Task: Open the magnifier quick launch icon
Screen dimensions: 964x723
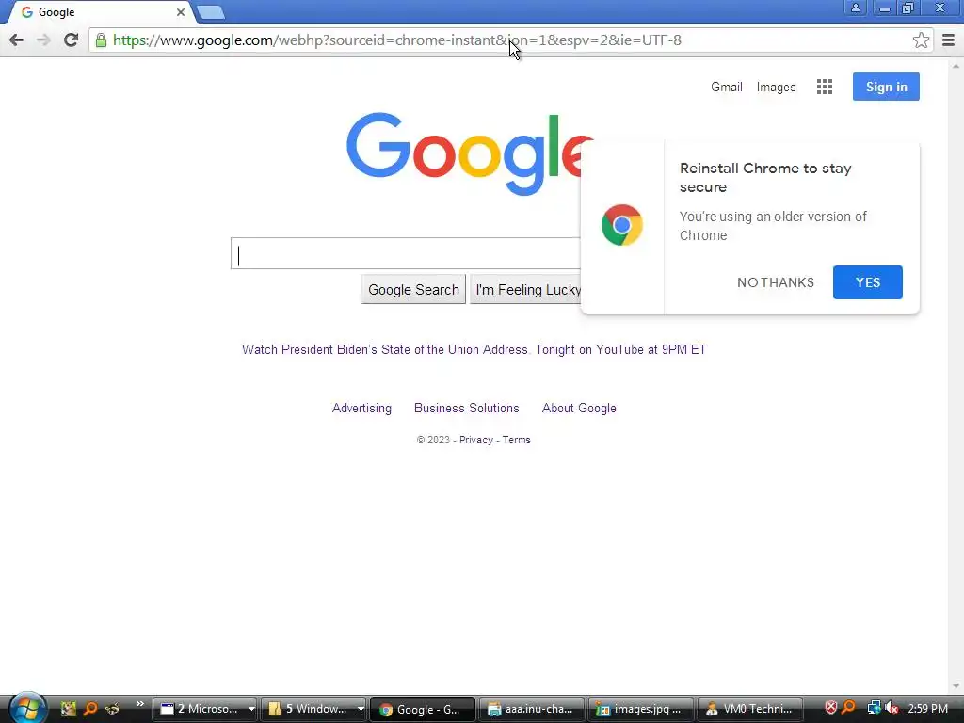Action: tap(90, 709)
